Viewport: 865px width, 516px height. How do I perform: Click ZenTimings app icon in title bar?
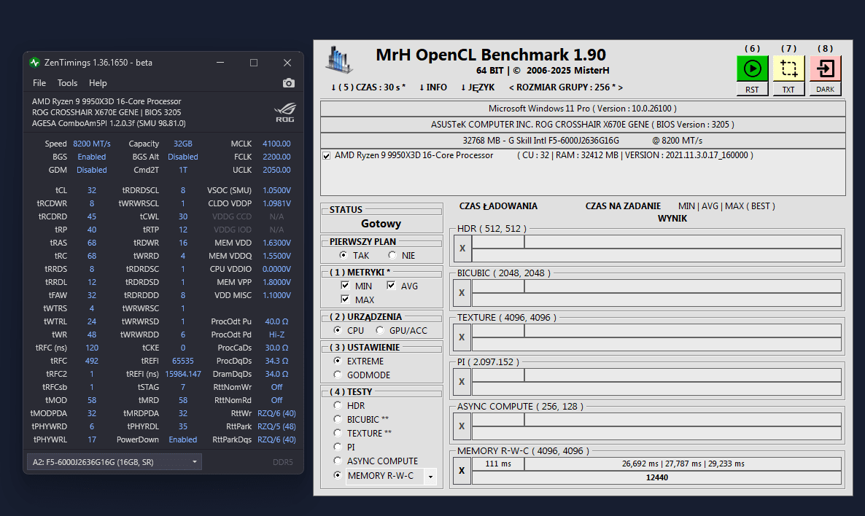[35, 62]
